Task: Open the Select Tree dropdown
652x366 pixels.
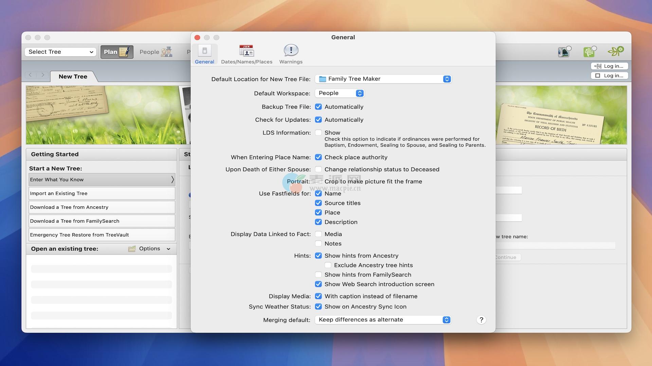Action: [x=60, y=52]
